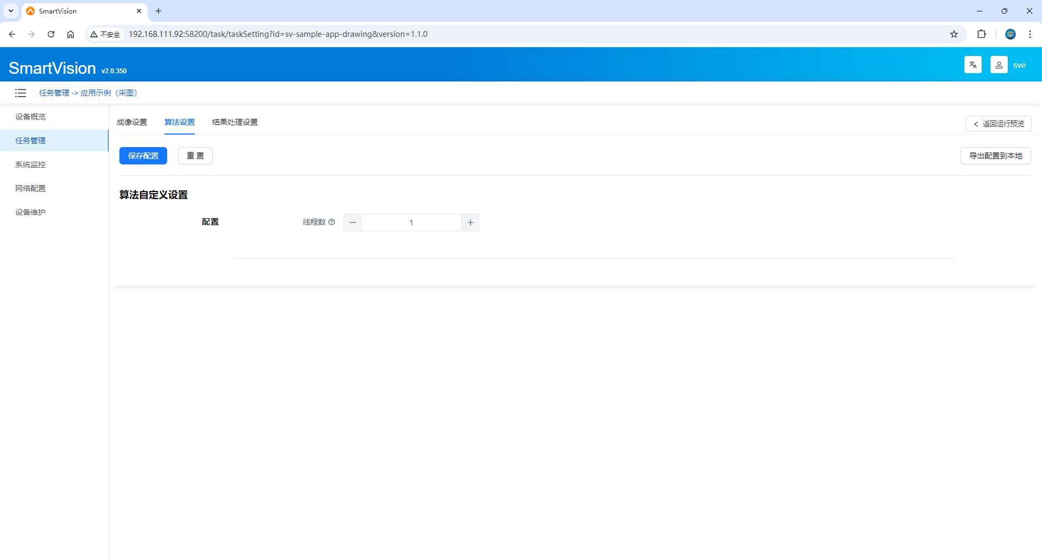Open browser home page

[x=71, y=34]
